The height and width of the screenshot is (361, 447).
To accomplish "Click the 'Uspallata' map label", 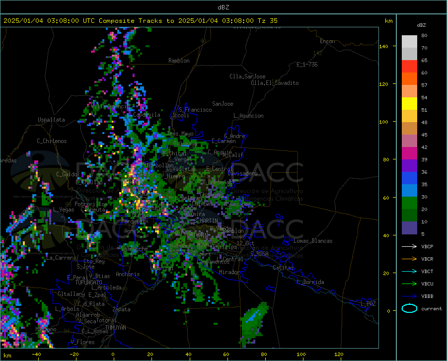I will coord(51,120).
